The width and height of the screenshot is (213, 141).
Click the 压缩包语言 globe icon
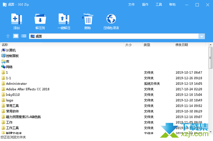click(x=111, y=19)
